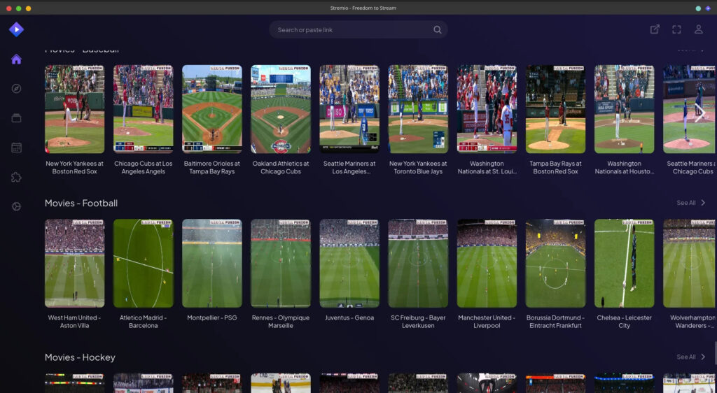This screenshot has width=717, height=393.
Task: Open Wolverhampton Wanderers thumbnail
Action: (x=689, y=264)
